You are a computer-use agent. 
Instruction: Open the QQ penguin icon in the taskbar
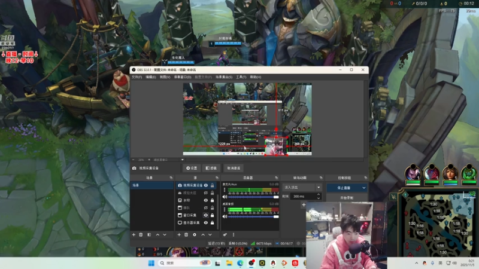pos(273,263)
